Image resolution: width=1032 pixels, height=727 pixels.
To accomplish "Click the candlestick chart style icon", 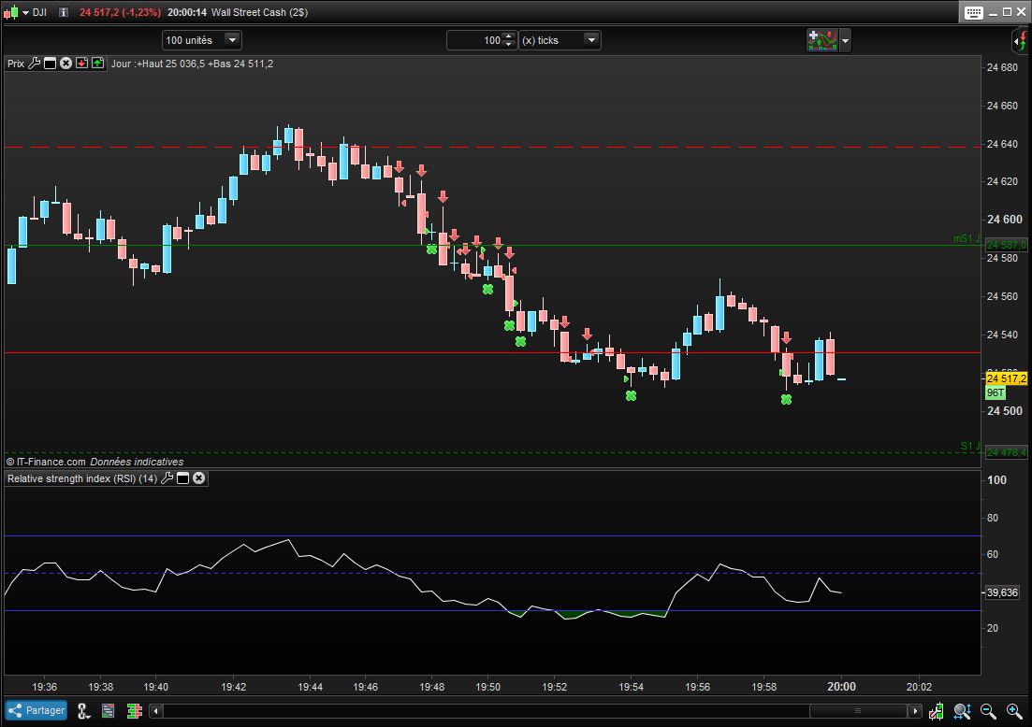I will [10, 12].
